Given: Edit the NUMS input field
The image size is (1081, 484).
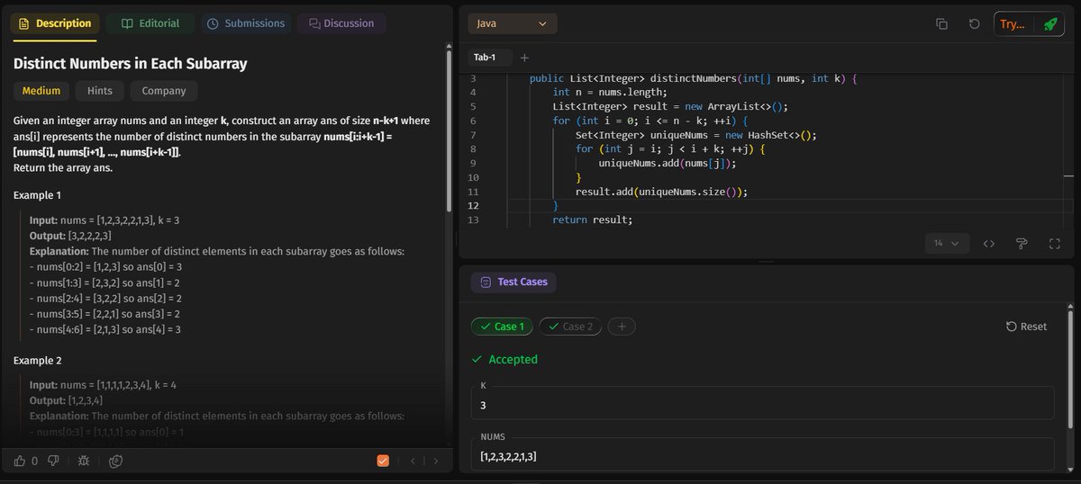Looking at the screenshot, I should (x=762, y=453).
